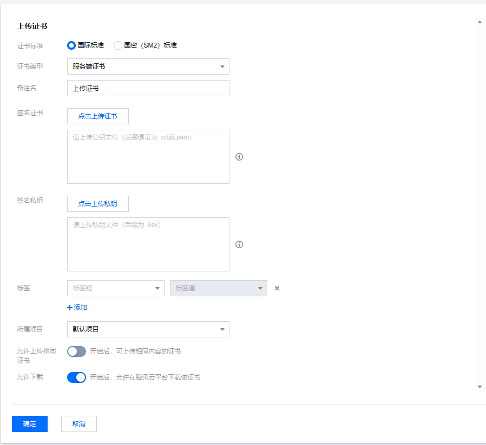Expand the 标签值 dropdown
The width and height of the screenshot is (486, 445).
[218, 288]
